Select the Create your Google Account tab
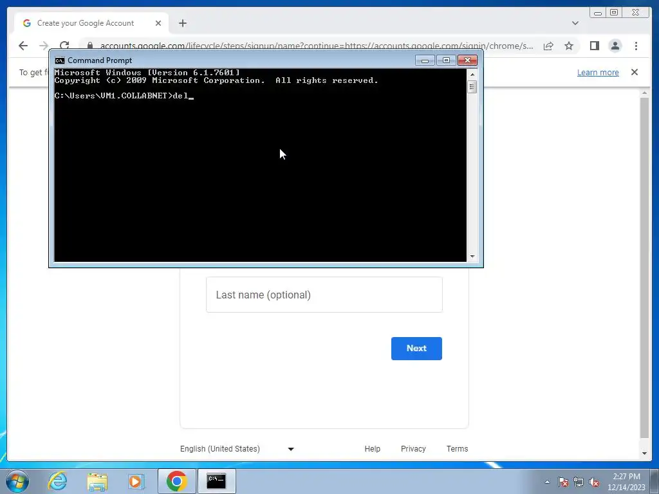Image resolution: width=659 pixels, height=494 pixels. (x=91, y=23)
